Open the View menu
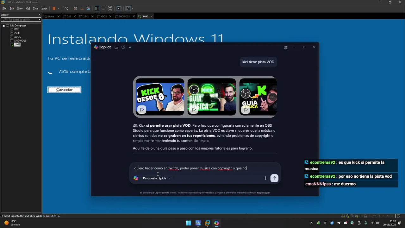405x228 pixels. pyautogui.click(x=20, y=9)
